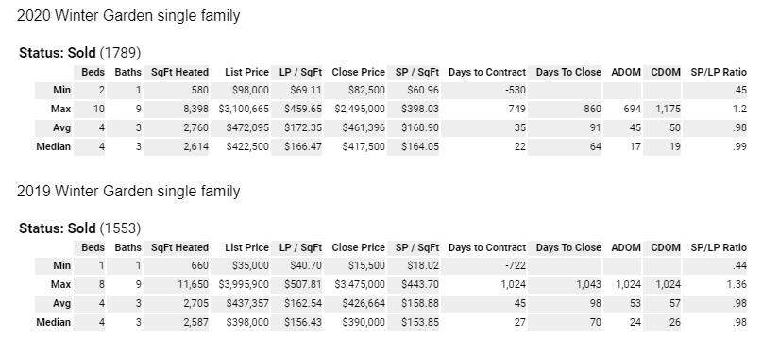Click the Days to Contract header in 2020 table

487,73
